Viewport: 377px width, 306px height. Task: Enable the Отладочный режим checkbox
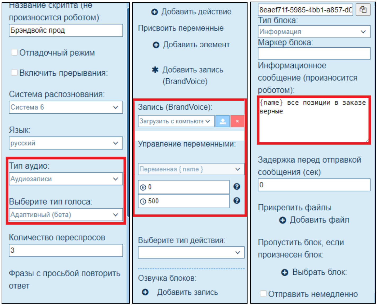(x=14, y=52)
